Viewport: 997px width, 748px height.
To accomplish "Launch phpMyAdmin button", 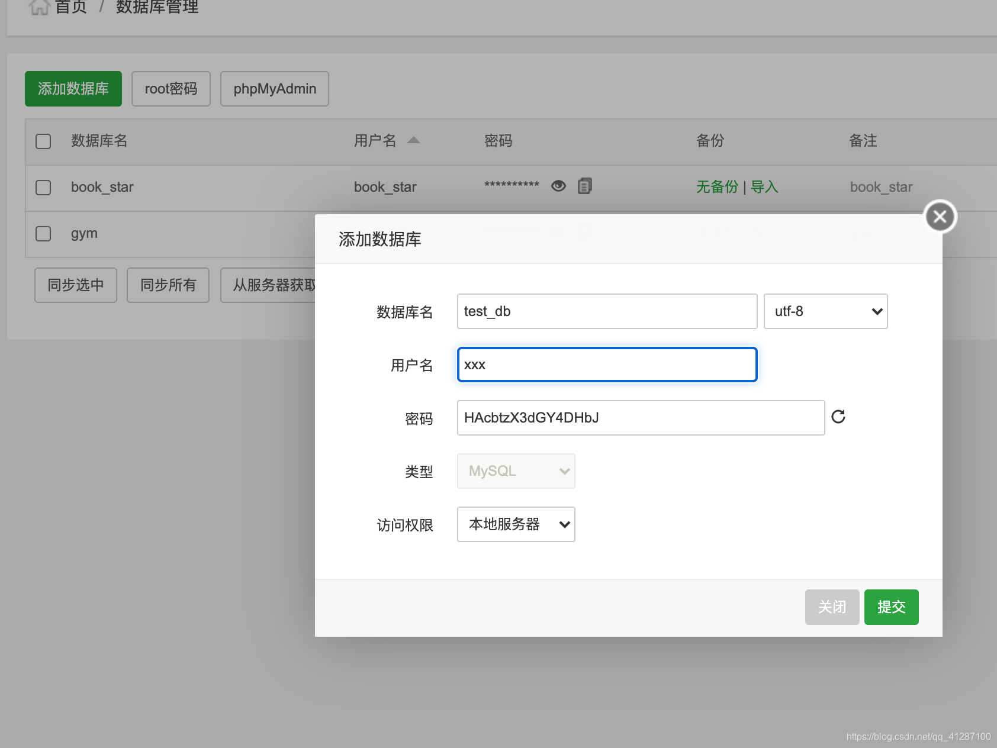I will click(275, 89).
